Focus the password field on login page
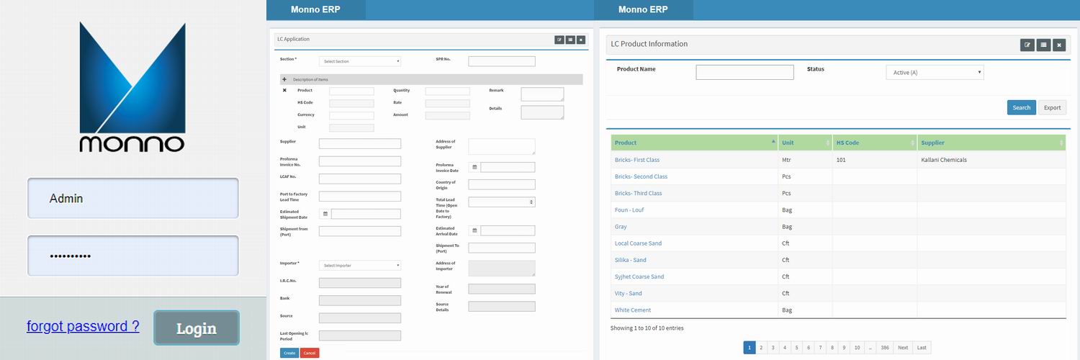The width and height of the screenshot is (1080, 360). pyautogui.click(x=133, y=256)
